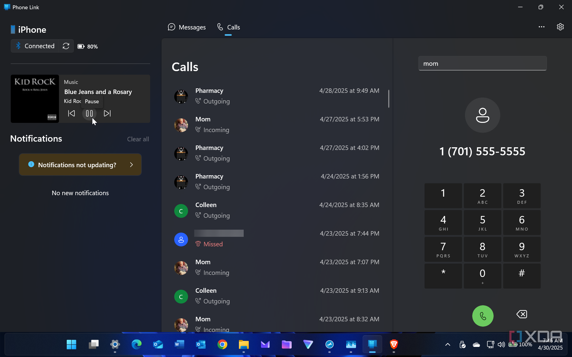Click the calls list scrollbar
Screen dimensions: 572x357
point(389,98)
